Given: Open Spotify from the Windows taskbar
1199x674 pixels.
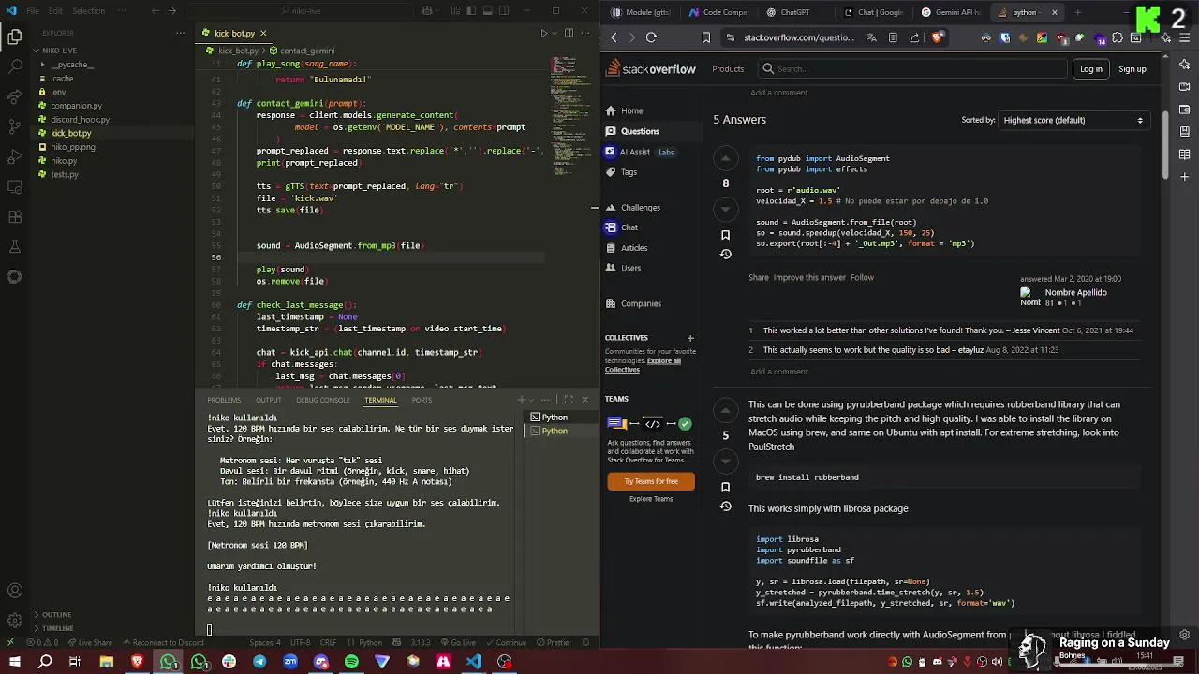Looking at the screenshot, I should coord(351,662).
